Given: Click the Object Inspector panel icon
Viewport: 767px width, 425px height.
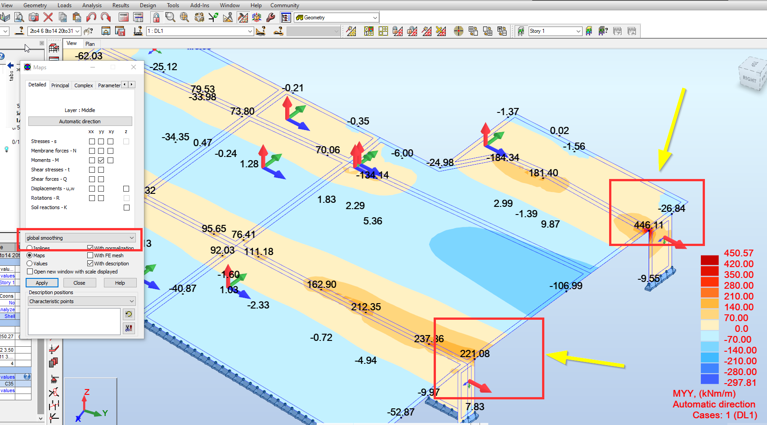Looking at the screenshot, I should tap(285, 17).
